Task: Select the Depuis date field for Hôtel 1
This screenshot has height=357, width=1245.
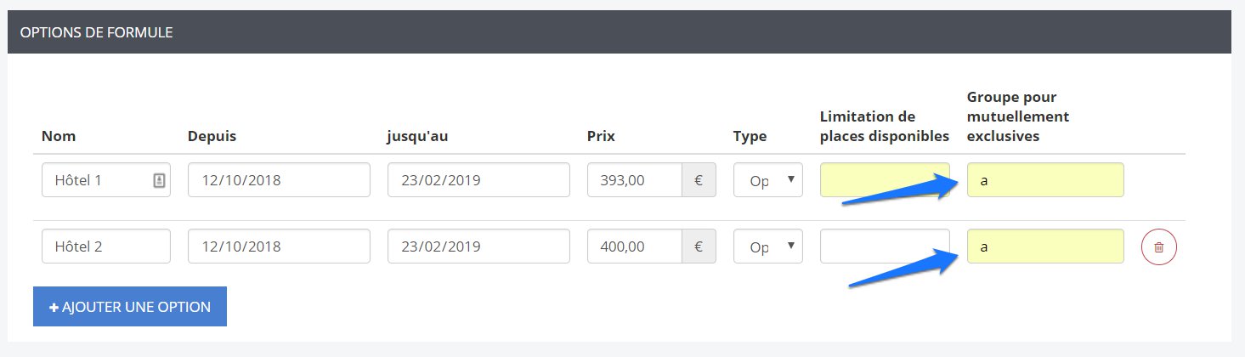Action: pos(279,180)
